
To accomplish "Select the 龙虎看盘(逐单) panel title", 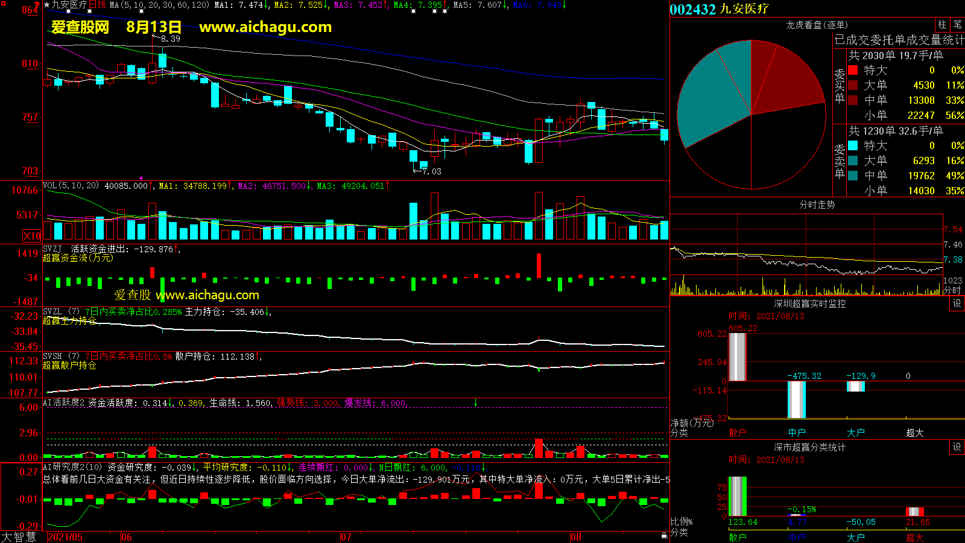I will 817,25.
